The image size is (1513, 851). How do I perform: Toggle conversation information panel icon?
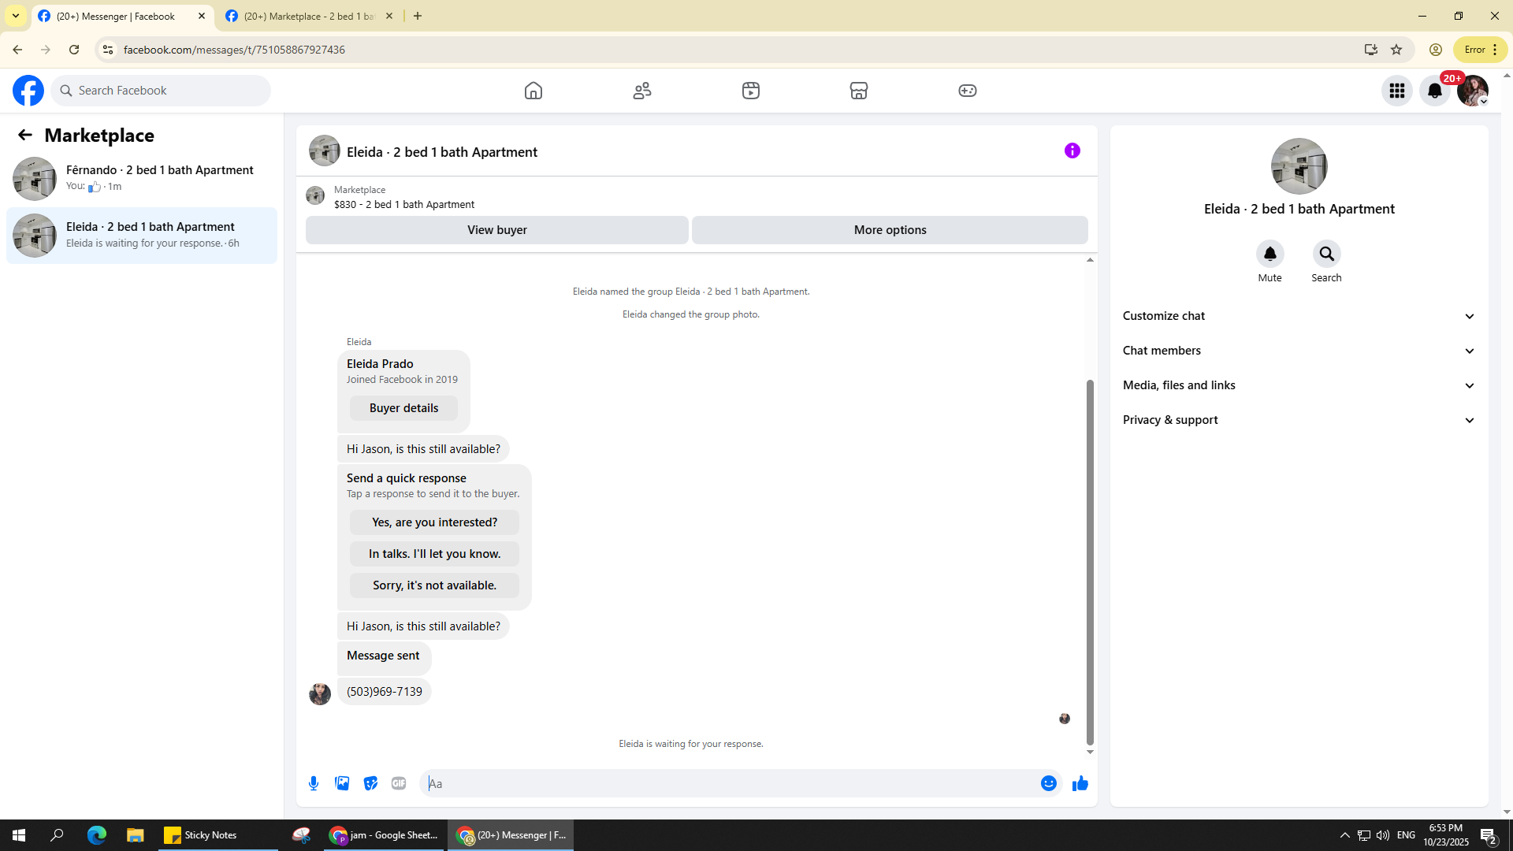pyautogui.click(x=1072, y=151)
